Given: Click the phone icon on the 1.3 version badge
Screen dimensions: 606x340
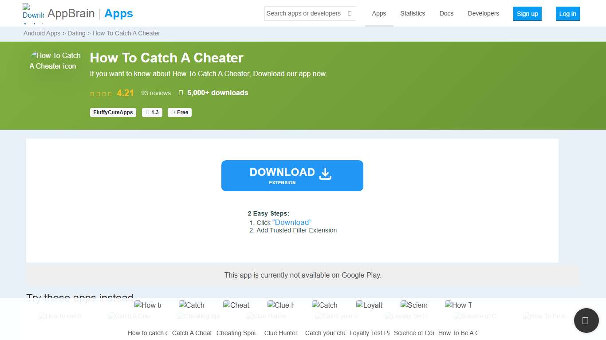Looking at the screenshot, I should (146, 112).
